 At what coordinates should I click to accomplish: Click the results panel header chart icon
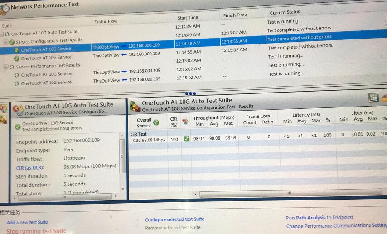pyautogui.click(x=135, y=106)
